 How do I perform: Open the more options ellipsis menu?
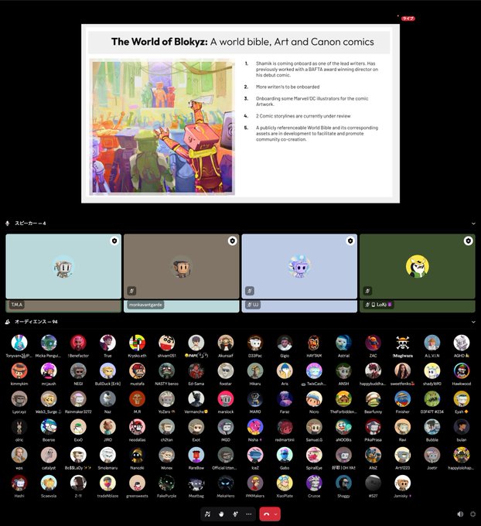click(x=248, y=514)
